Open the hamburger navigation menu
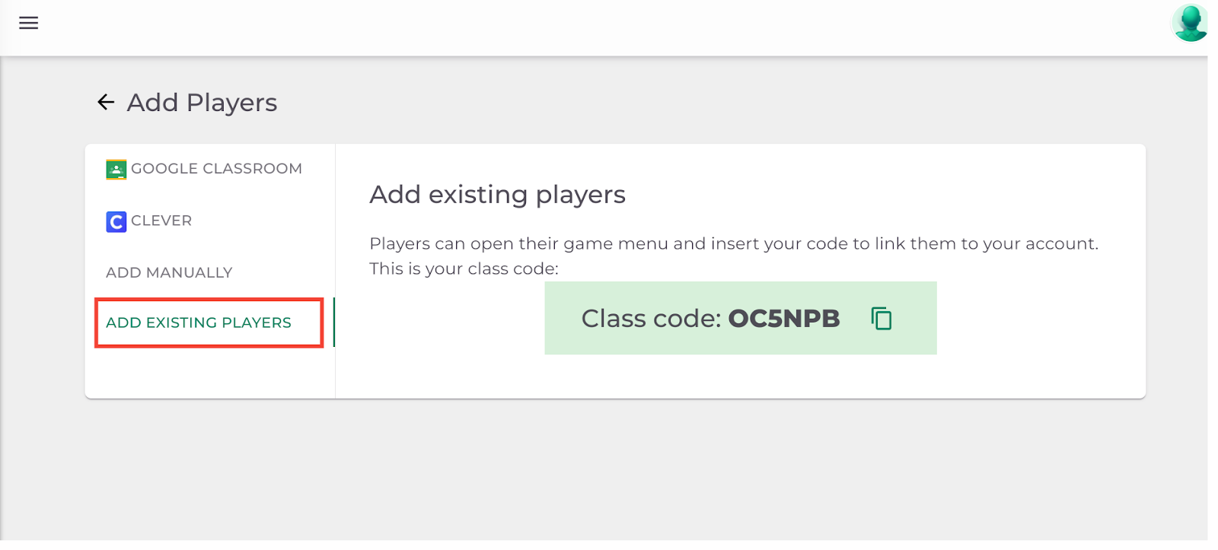This screenshot has height=550, width=1218. tap(28, 23)
